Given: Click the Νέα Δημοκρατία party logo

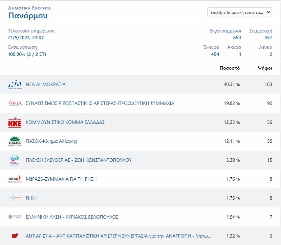Looking at the screenshot, I should click(x=15, y=85).
